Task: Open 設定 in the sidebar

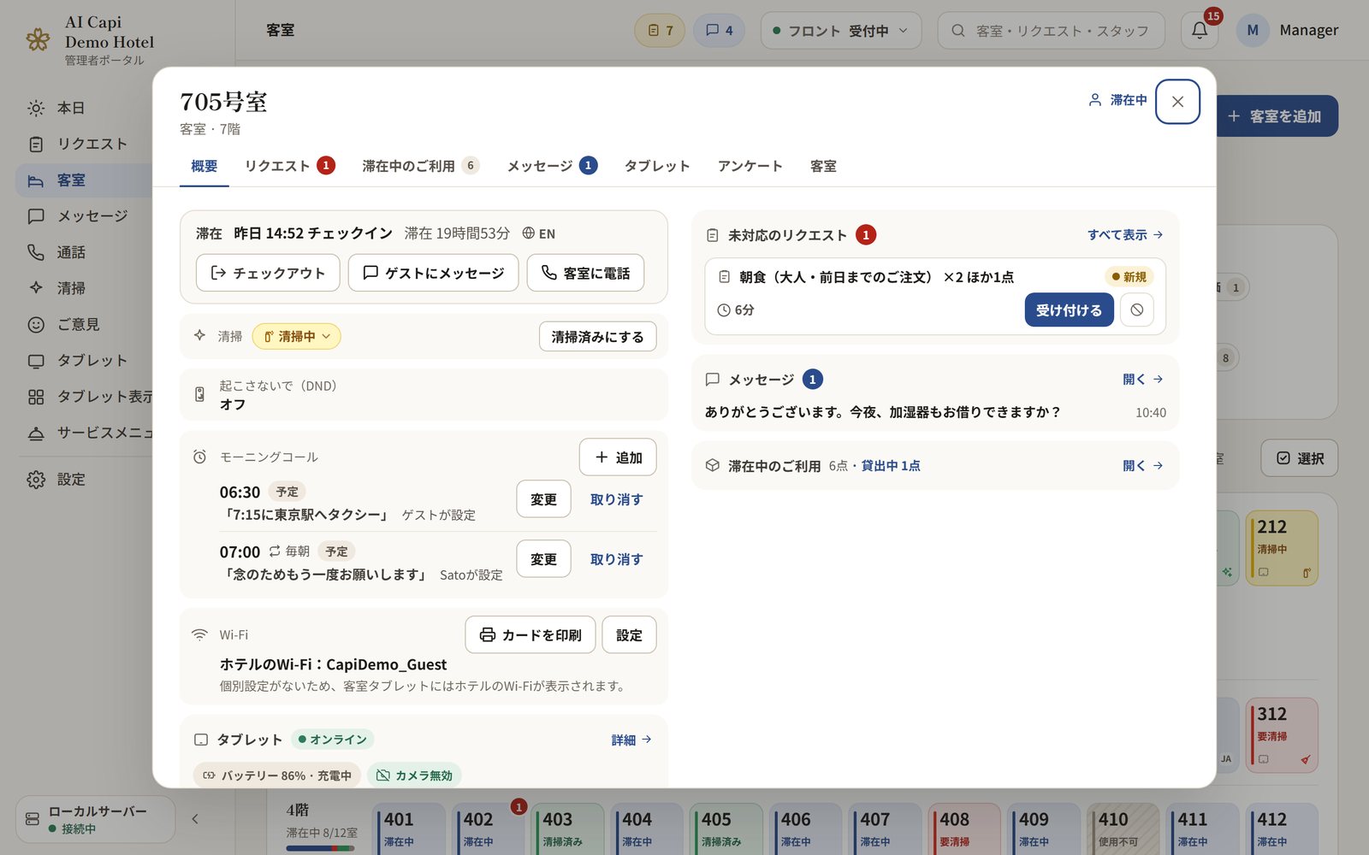Action: (84, 479)
